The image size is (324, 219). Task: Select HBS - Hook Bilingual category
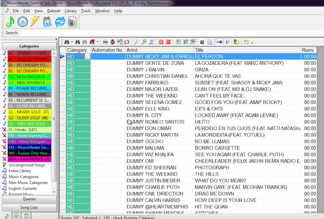click(29, 142)
